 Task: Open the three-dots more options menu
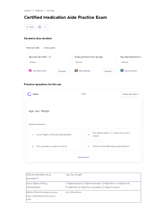coord(46,27)
